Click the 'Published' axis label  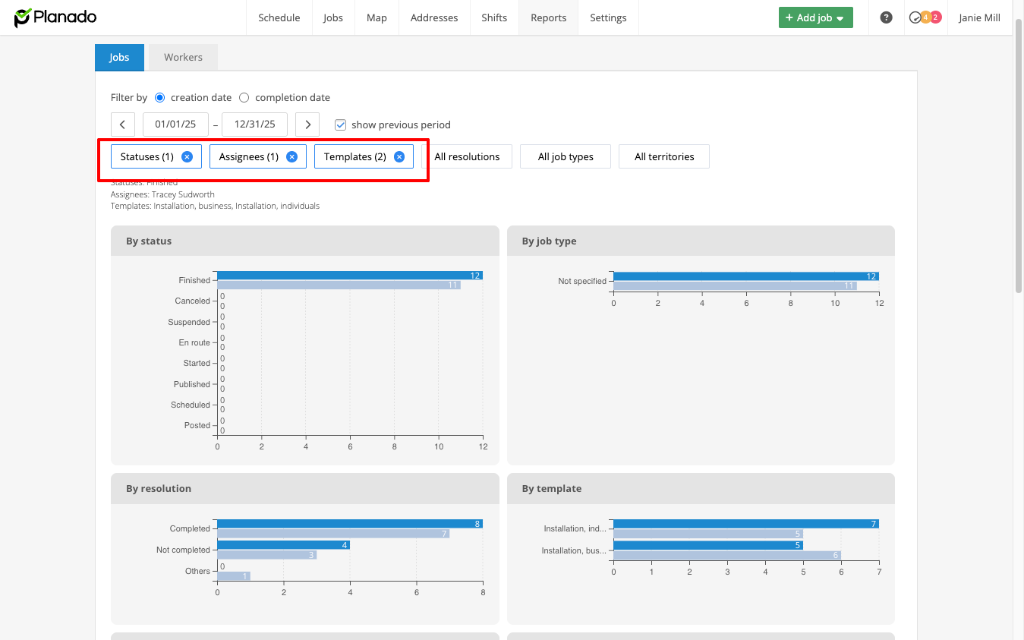coord(192,384)
